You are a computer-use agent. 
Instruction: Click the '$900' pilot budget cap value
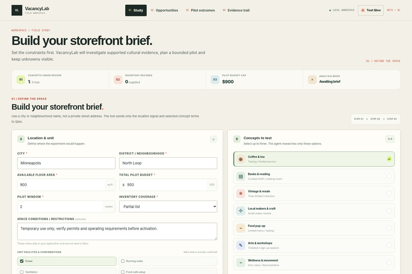pyautogui.click(x=228, y=82)
